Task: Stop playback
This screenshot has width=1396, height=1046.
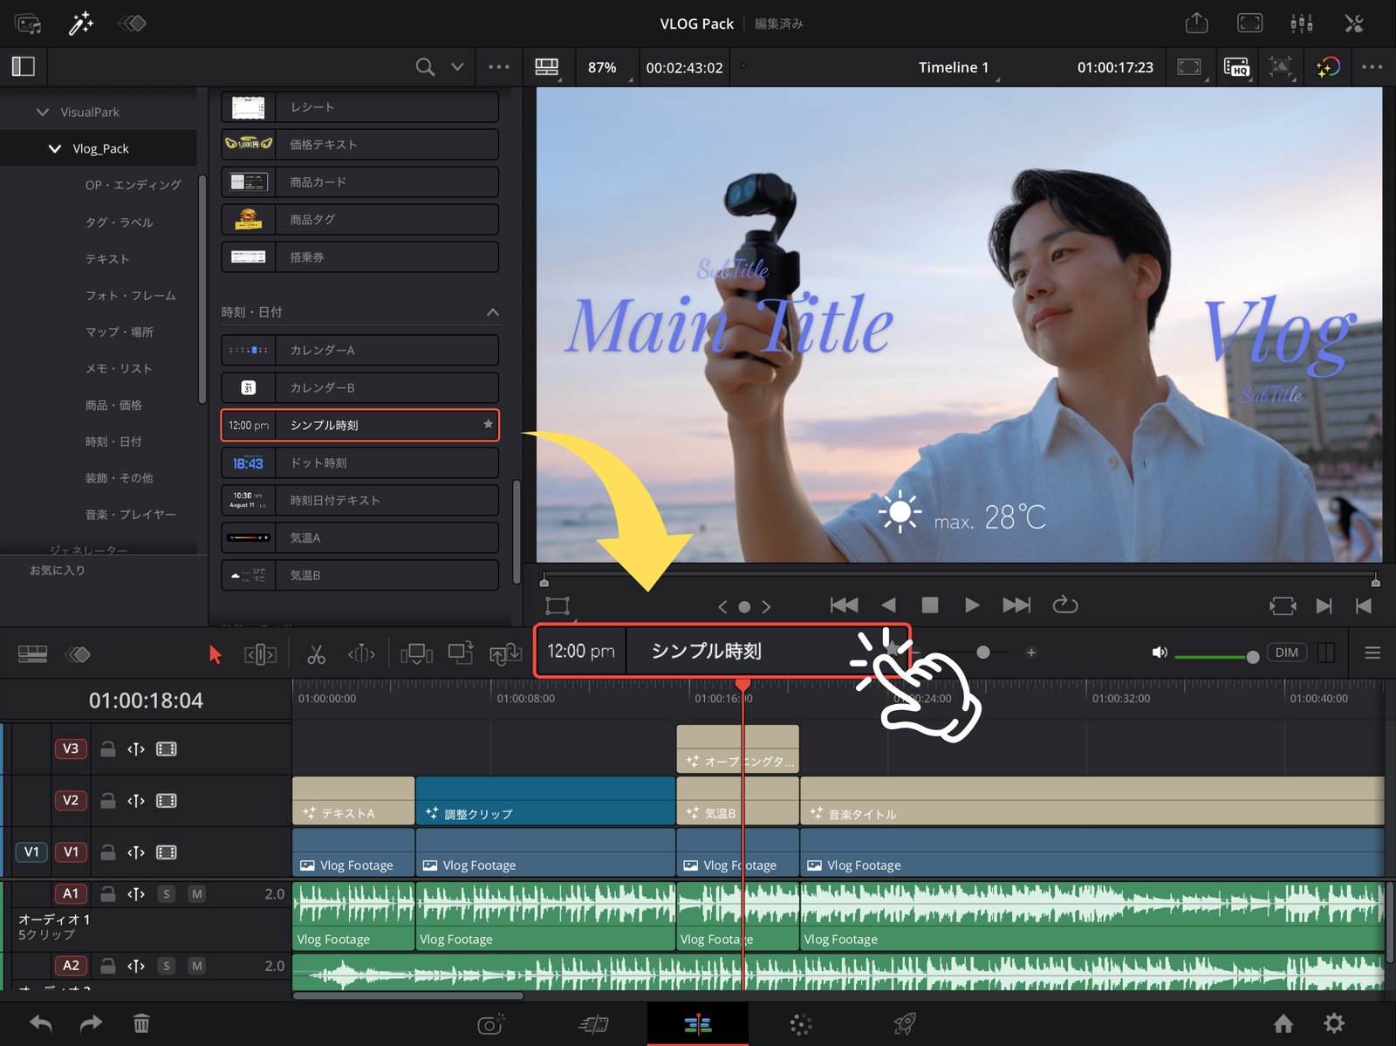Action: pos(930,605)
